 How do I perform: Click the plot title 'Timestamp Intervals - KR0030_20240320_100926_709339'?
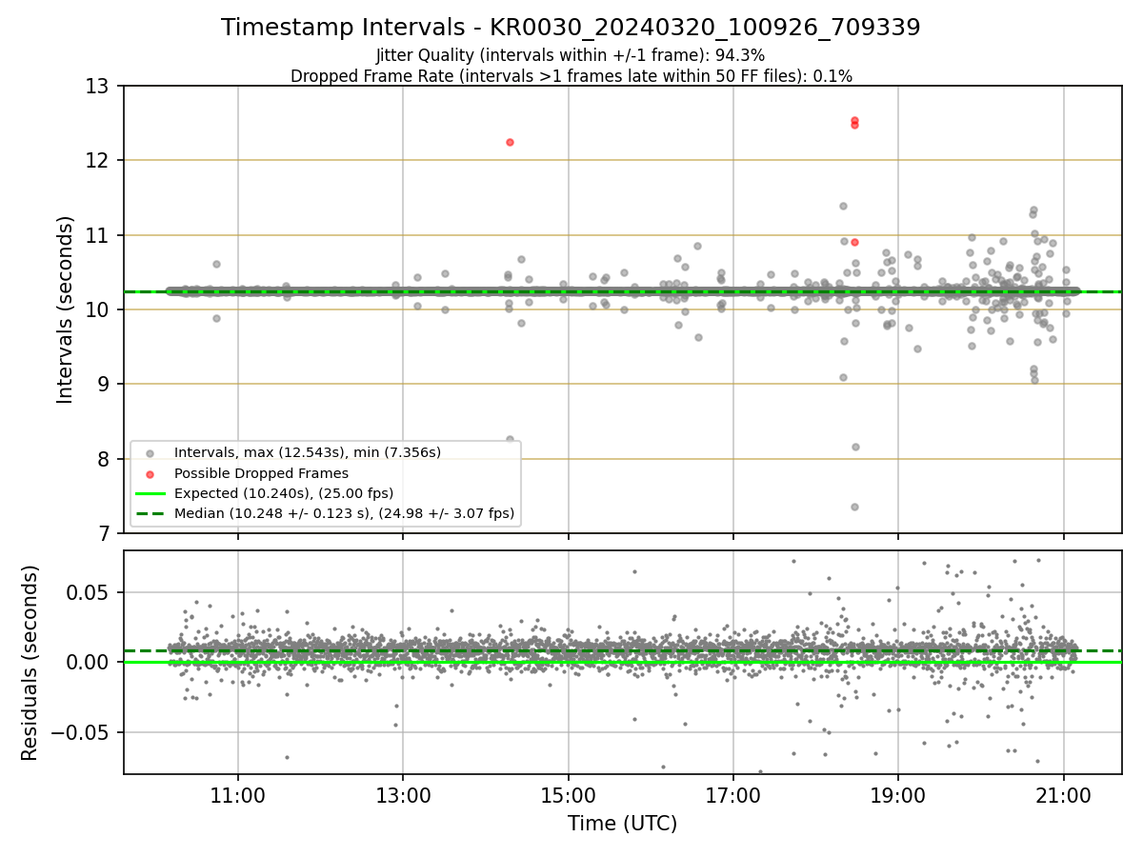(x=571, y=28)
